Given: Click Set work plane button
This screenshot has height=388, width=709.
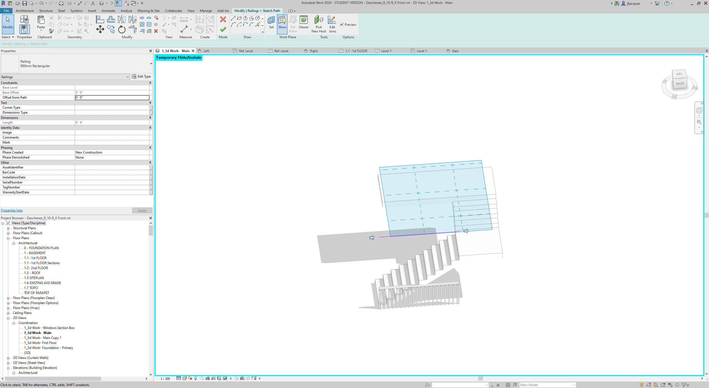Looking at the screenshot, I should pos(271,22).
